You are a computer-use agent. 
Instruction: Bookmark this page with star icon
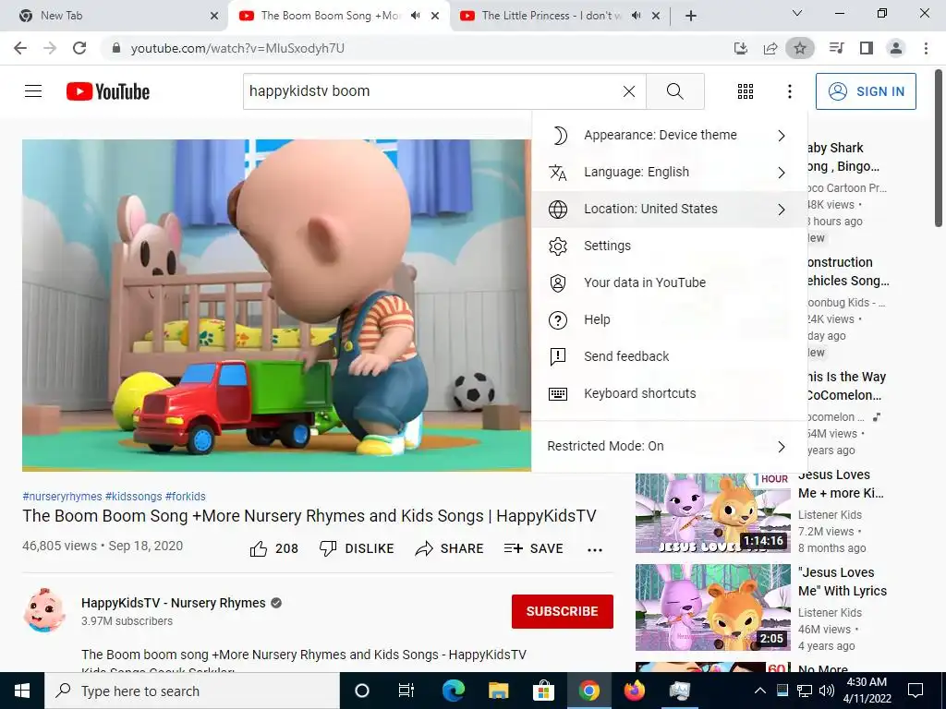(x=800, y=48)
